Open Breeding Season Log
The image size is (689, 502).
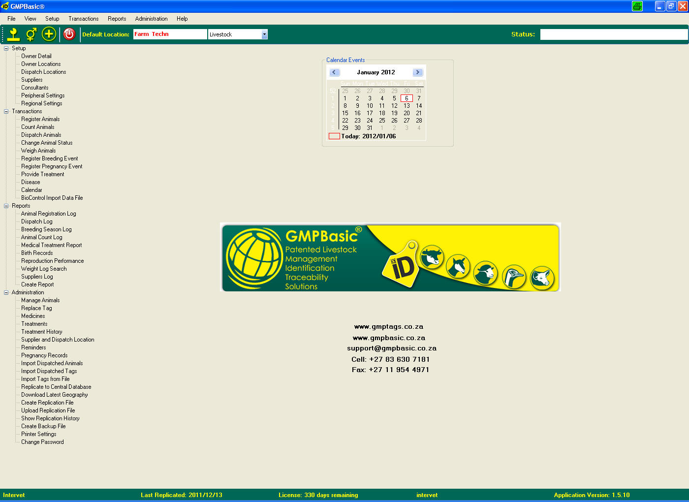coord(46,229)
